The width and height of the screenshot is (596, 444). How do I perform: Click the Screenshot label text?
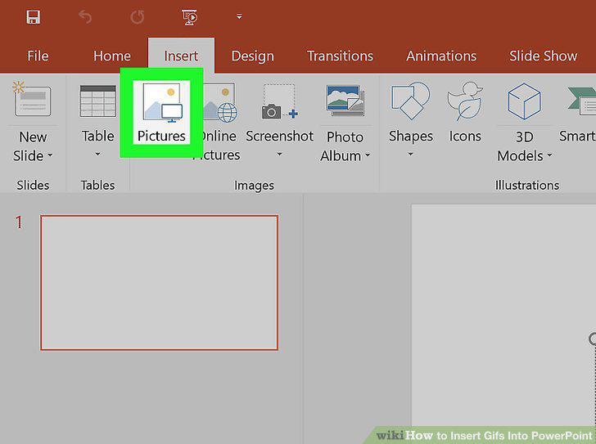(x=279, y=136)
